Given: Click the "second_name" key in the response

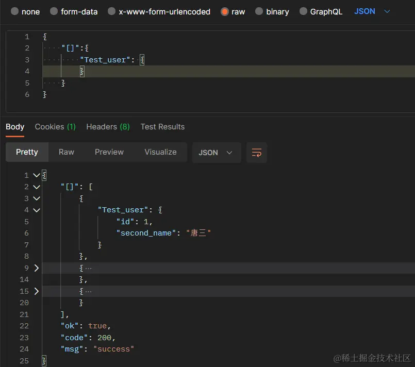Looking at the screenshot, I should coord(146,233).
